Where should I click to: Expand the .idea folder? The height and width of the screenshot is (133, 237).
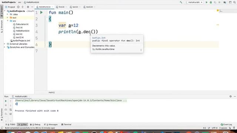pyautogui.click(x=7, y=14)
